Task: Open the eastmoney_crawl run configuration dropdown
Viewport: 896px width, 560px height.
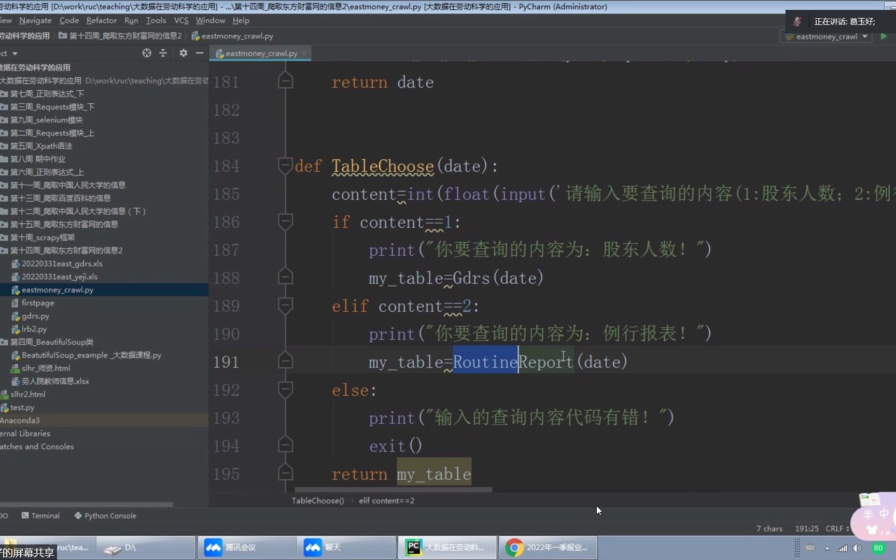Action: click(827, 36)
